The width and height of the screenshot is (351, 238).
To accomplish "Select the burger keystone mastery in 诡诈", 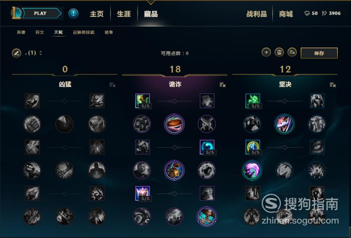I will pos(174,124).
